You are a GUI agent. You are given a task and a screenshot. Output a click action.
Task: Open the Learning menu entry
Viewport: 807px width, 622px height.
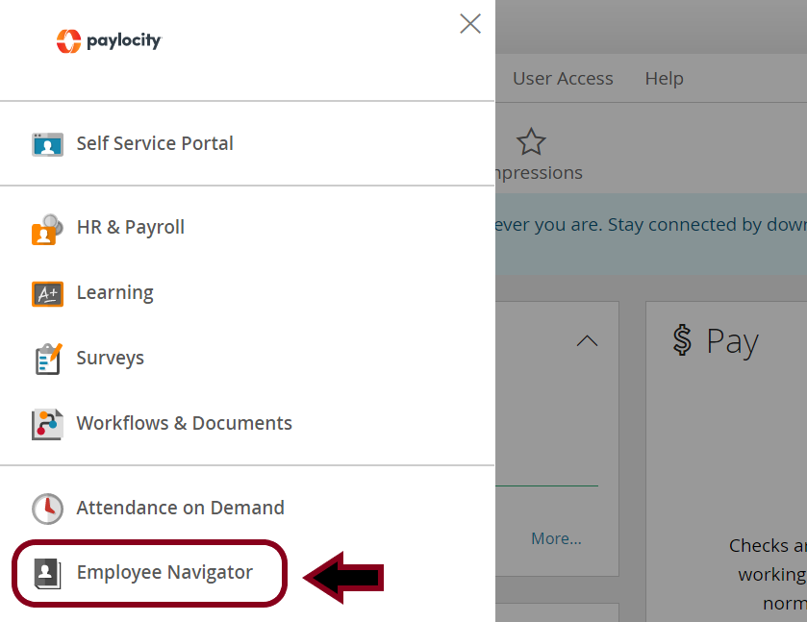[114, 293]
